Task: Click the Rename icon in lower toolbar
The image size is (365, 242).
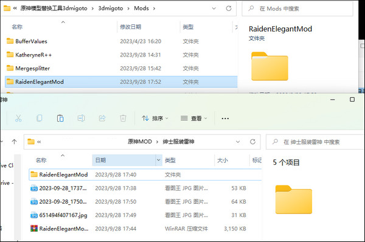Action: [x=81, y=118]
